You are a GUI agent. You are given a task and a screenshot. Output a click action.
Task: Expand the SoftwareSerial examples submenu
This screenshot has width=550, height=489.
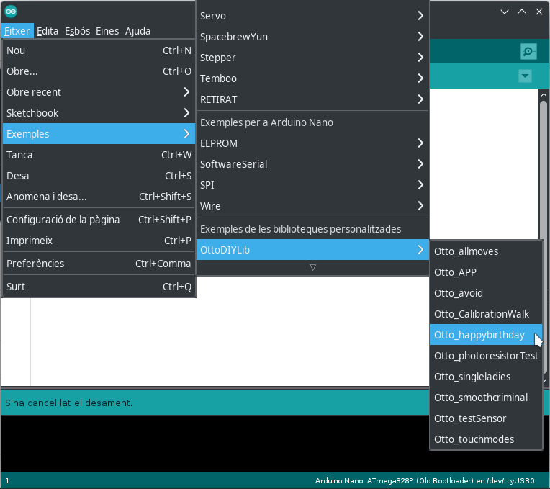click(312, 164)
